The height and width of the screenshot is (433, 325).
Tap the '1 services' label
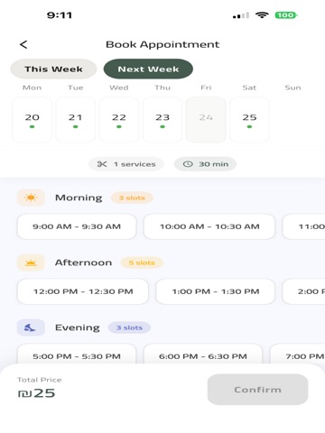coord(135,164)
